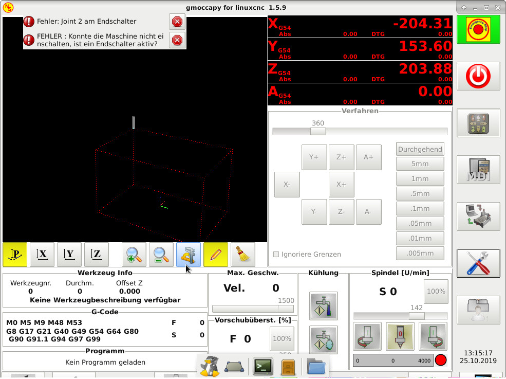Select Z axis view
Viewport: 506px width, 379px height.
(x=97, y=255)
